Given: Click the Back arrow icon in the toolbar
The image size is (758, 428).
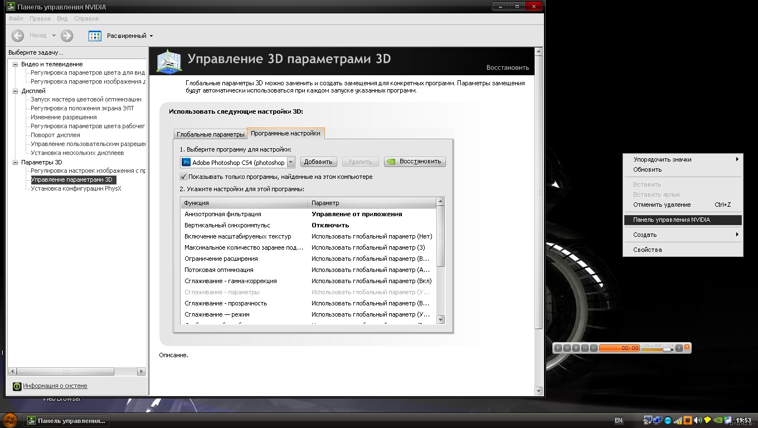Looking at the screenshot, I should (x=18, y=36).
